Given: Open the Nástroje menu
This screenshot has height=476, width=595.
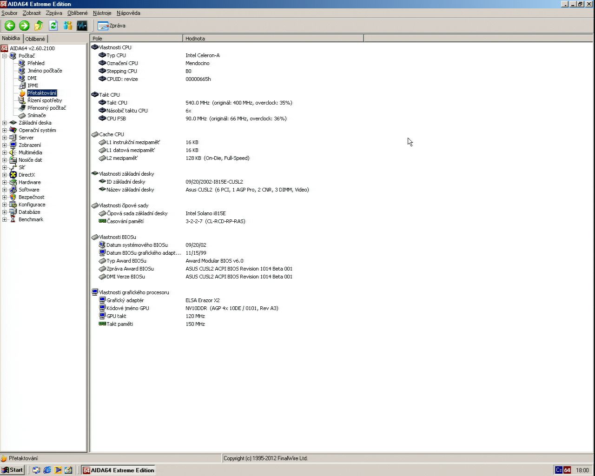Looking at the screenshot, I should [102, 13].
